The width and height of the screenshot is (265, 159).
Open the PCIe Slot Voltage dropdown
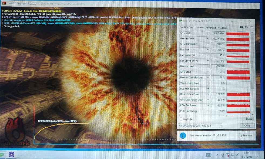[x=208, y=111]
